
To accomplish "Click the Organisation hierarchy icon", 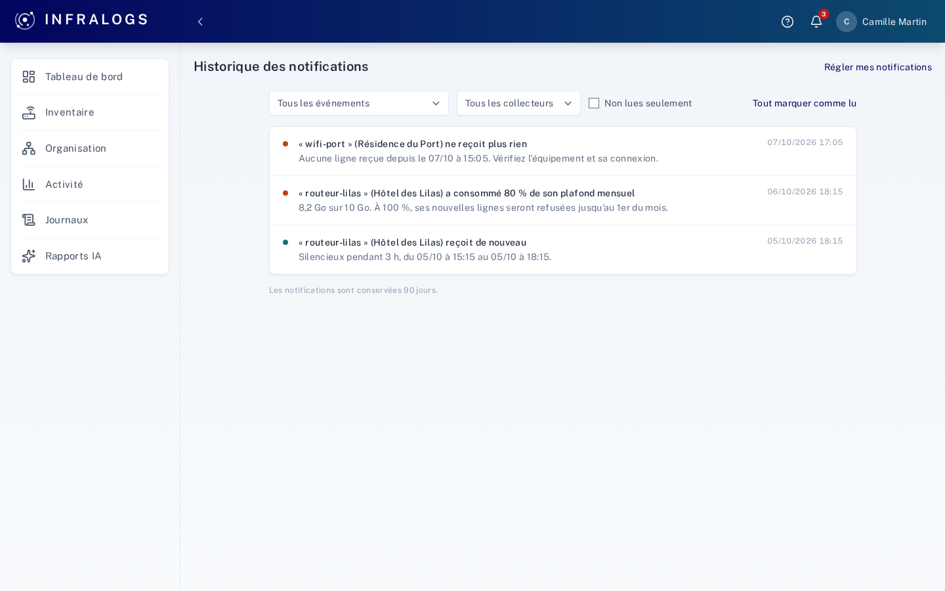I will pyautogui.click(x=28, y=148).
